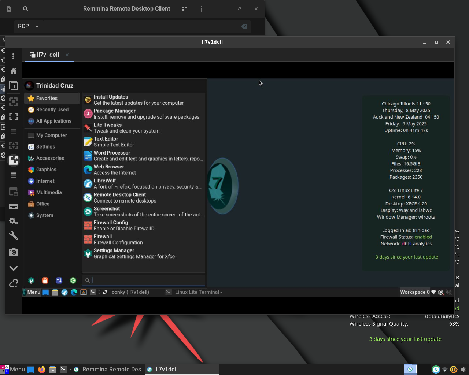
Task: Click the local taskbar volume speaker icon
Action: click(463, 370)
